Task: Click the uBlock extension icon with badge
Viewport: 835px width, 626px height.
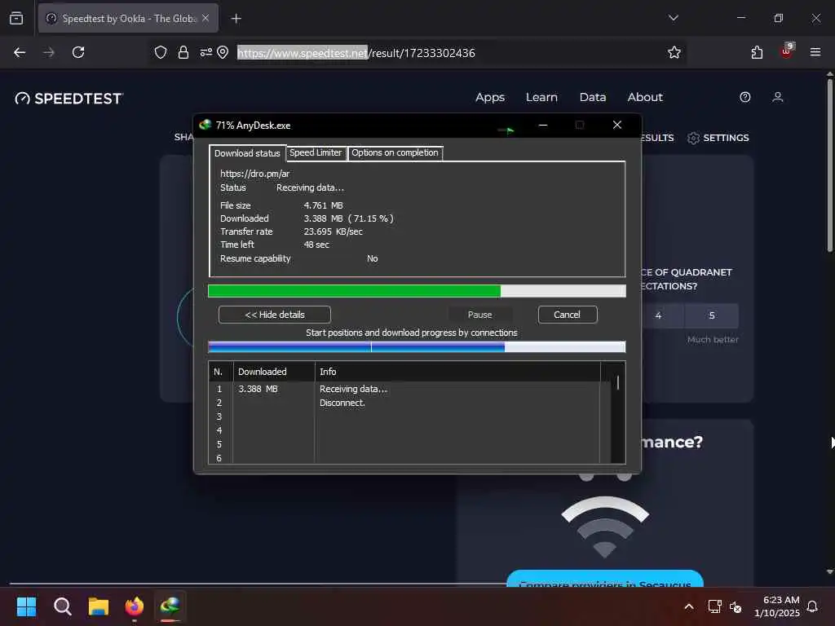Action: (x=787, y=51)
